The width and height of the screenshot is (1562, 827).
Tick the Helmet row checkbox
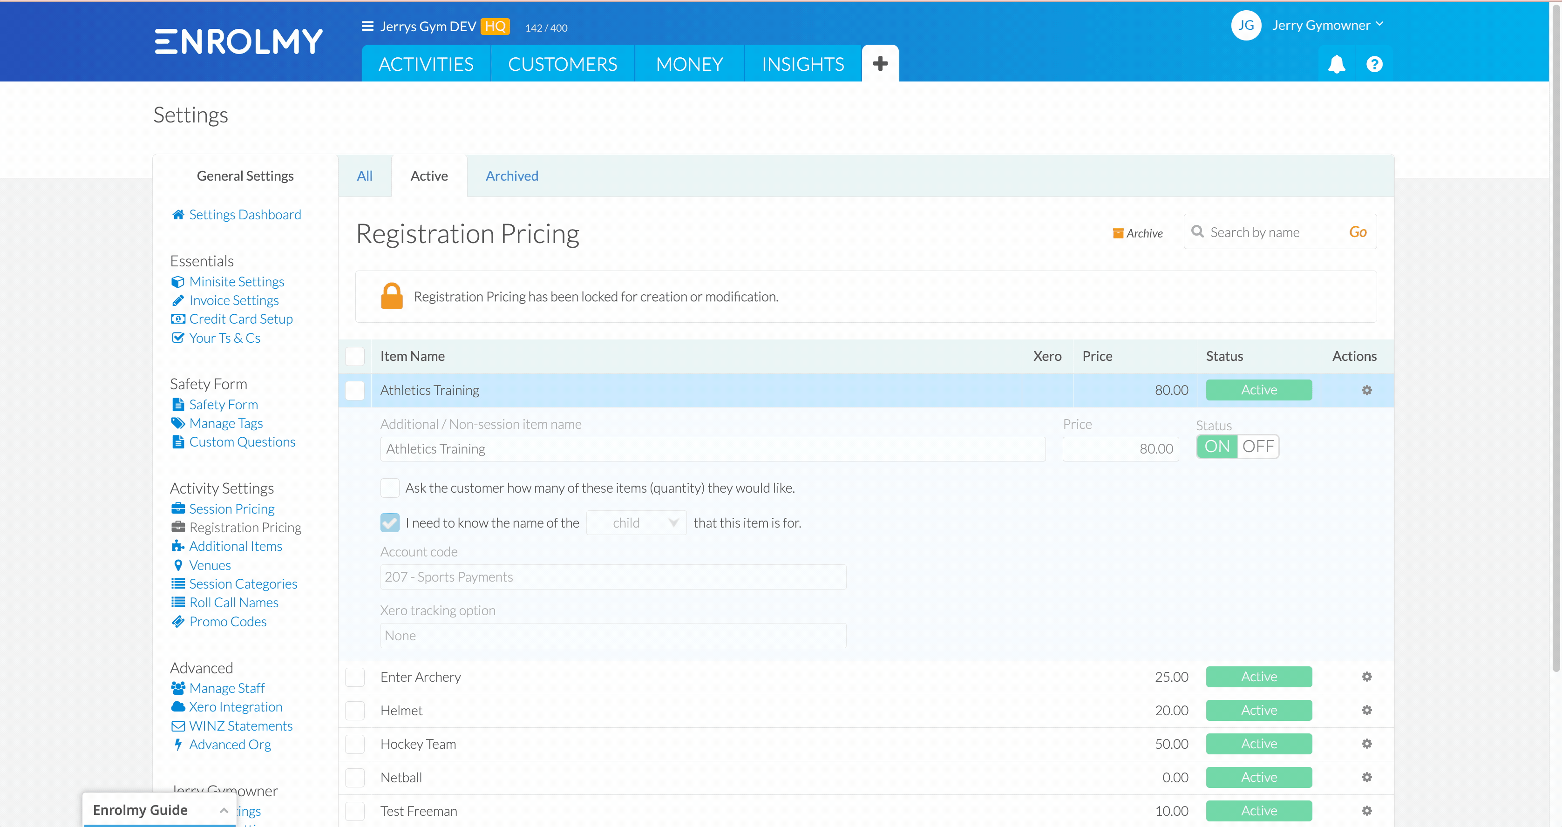click(355, 710)
